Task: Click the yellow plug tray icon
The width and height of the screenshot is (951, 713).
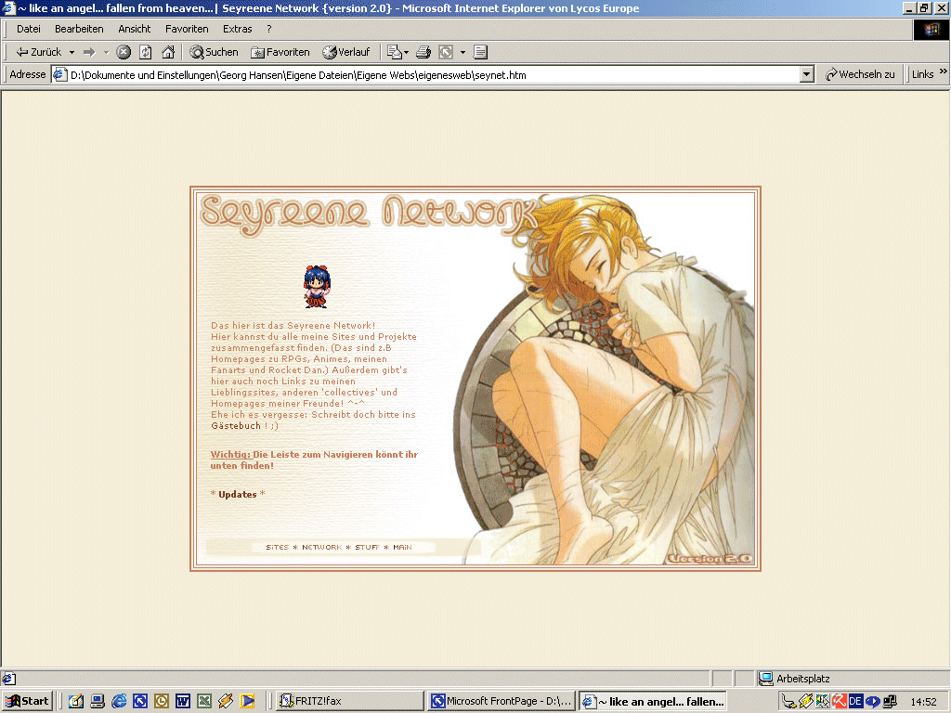Action: point(805,702)
